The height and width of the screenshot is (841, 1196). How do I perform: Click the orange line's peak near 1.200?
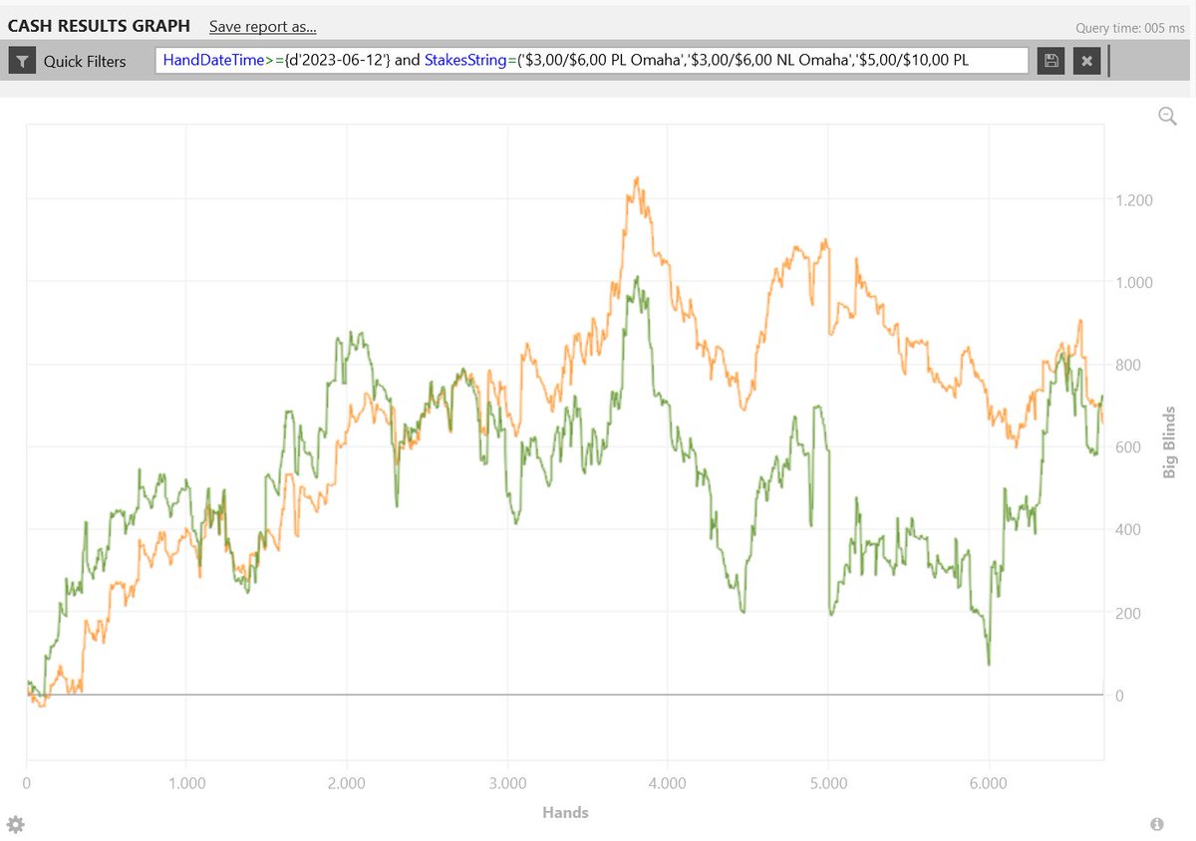(636, 178)
